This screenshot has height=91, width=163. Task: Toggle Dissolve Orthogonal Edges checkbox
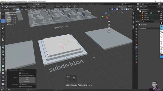click(20, 75)
